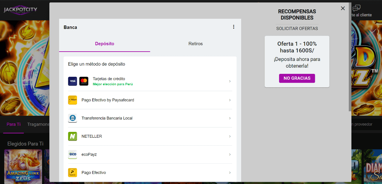Image resolution: width=382 pixels, height=184 pixels.
Task: Open the Banca three-dot options menu
Action: (x=234, y=27)
